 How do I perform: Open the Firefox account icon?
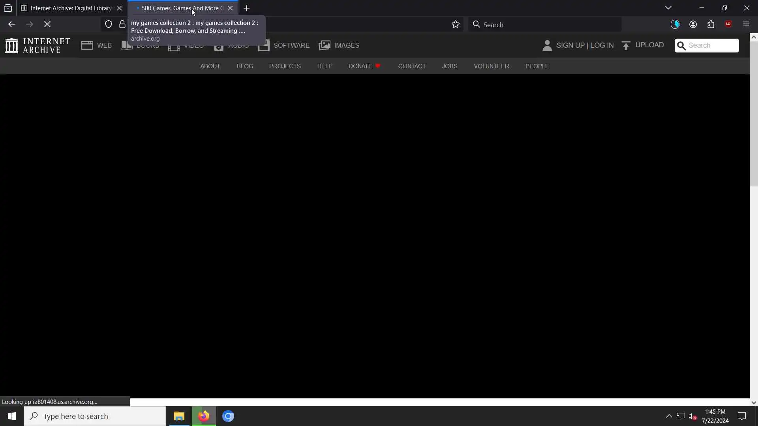coord(693,24)
